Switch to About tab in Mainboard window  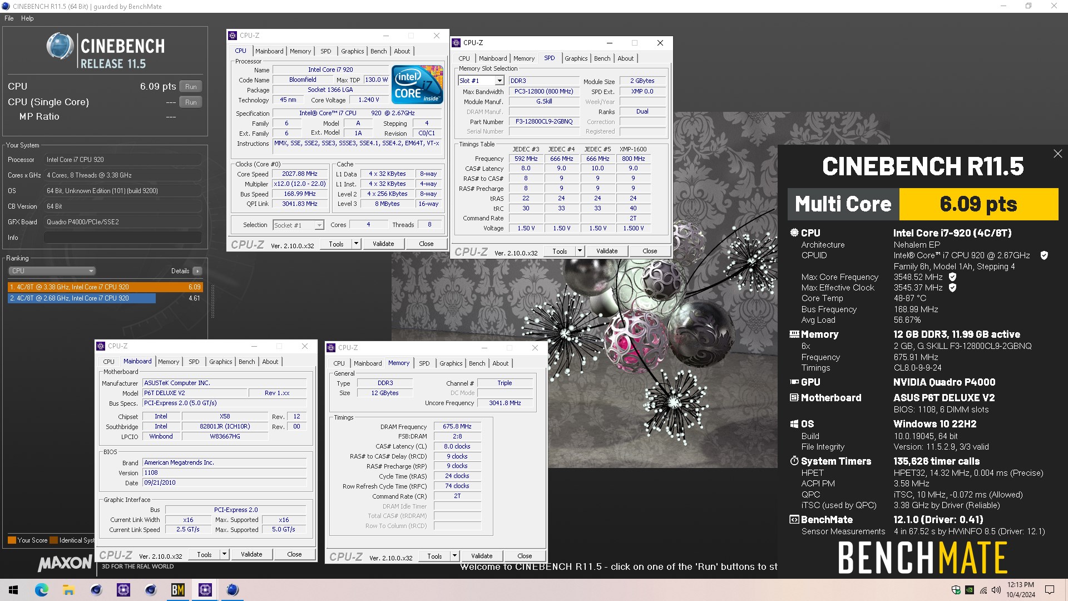point(270,362)
